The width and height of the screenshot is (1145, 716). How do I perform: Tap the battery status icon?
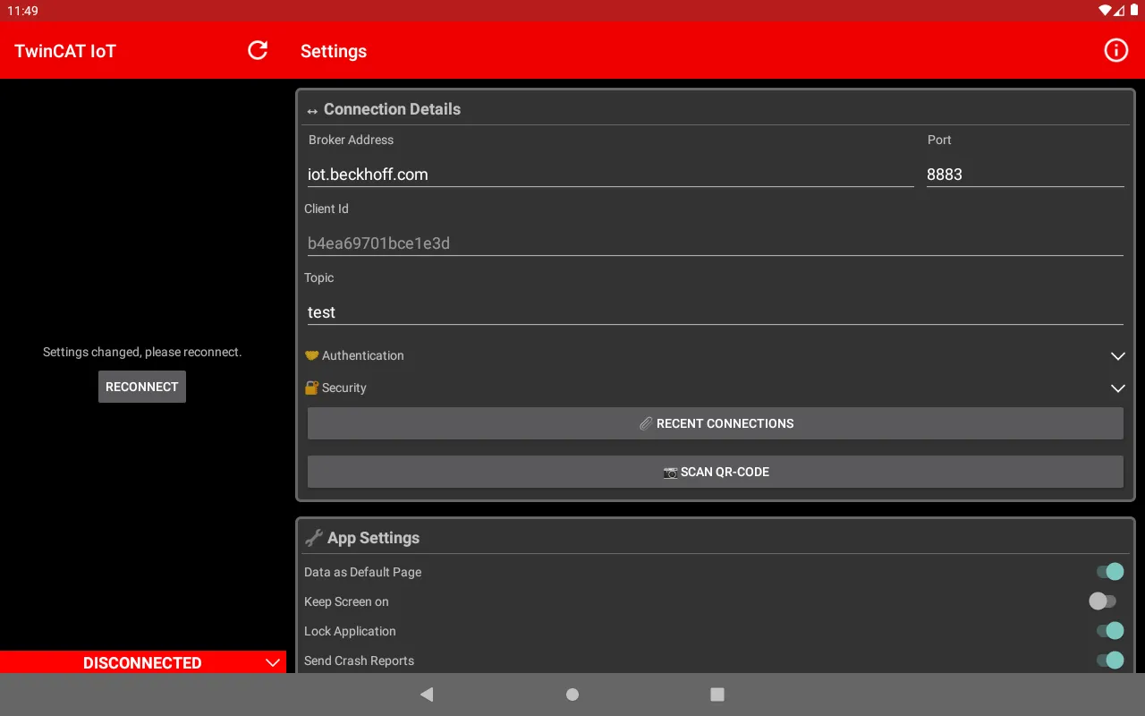pos(1133,11)
